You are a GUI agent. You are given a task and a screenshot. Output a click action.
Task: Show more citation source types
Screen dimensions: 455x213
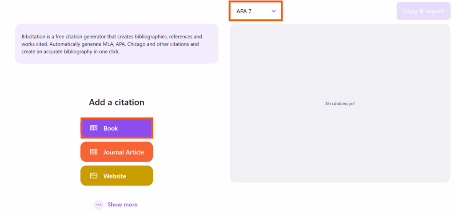coord(116,205)
